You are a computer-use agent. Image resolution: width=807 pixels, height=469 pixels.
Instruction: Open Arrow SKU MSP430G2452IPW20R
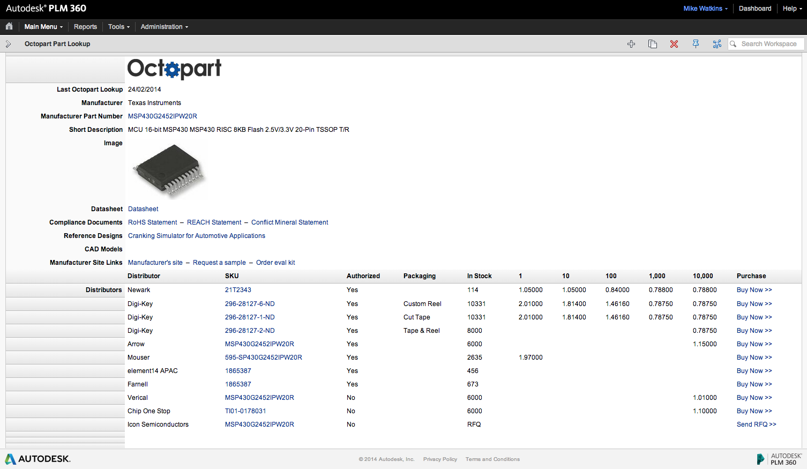(259, 344)
